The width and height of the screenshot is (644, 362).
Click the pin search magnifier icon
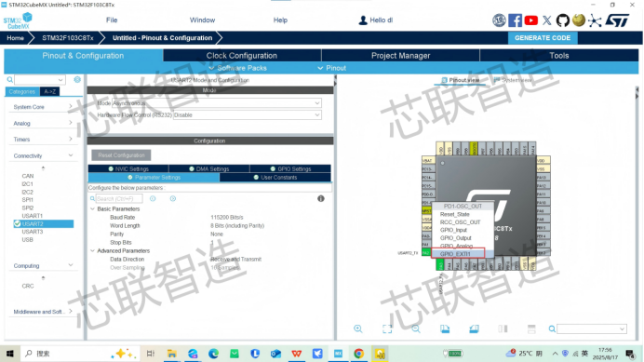(x=552, y=328)
